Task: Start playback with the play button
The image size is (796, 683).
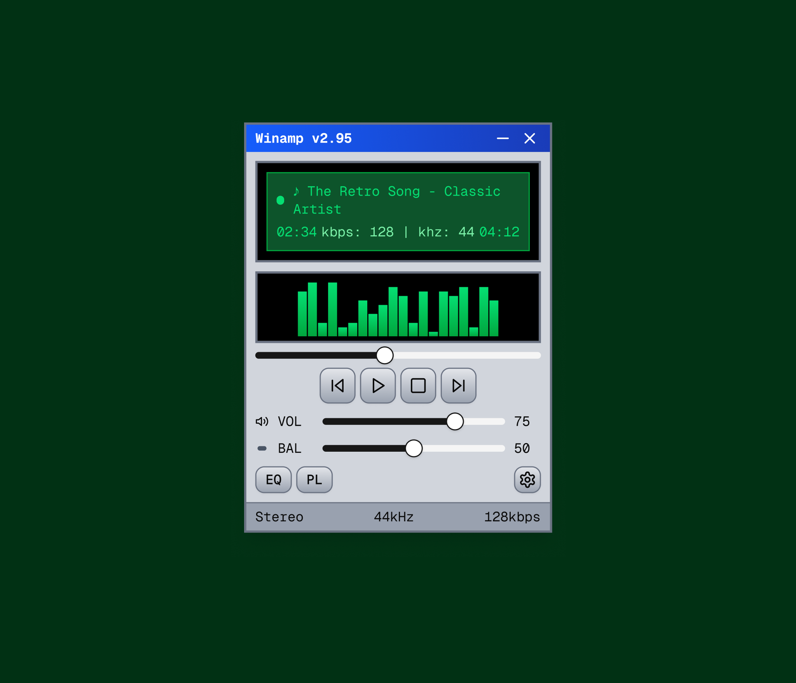Action: (378, 386)
